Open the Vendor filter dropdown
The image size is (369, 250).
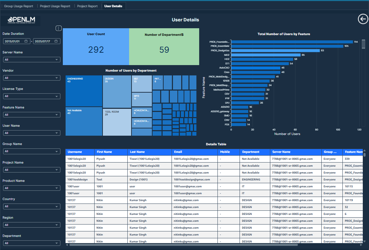pyautogui.click(x=31, y=78)
